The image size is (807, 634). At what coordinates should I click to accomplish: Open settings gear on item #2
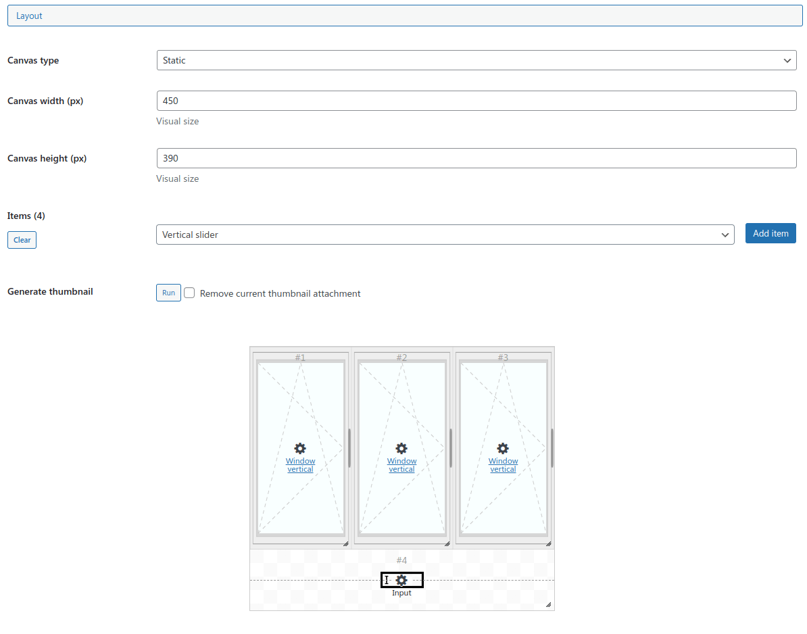401,448
